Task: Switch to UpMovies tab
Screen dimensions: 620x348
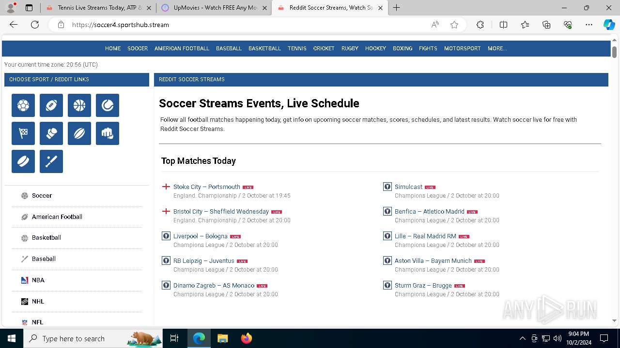Action: click(214, 8)
